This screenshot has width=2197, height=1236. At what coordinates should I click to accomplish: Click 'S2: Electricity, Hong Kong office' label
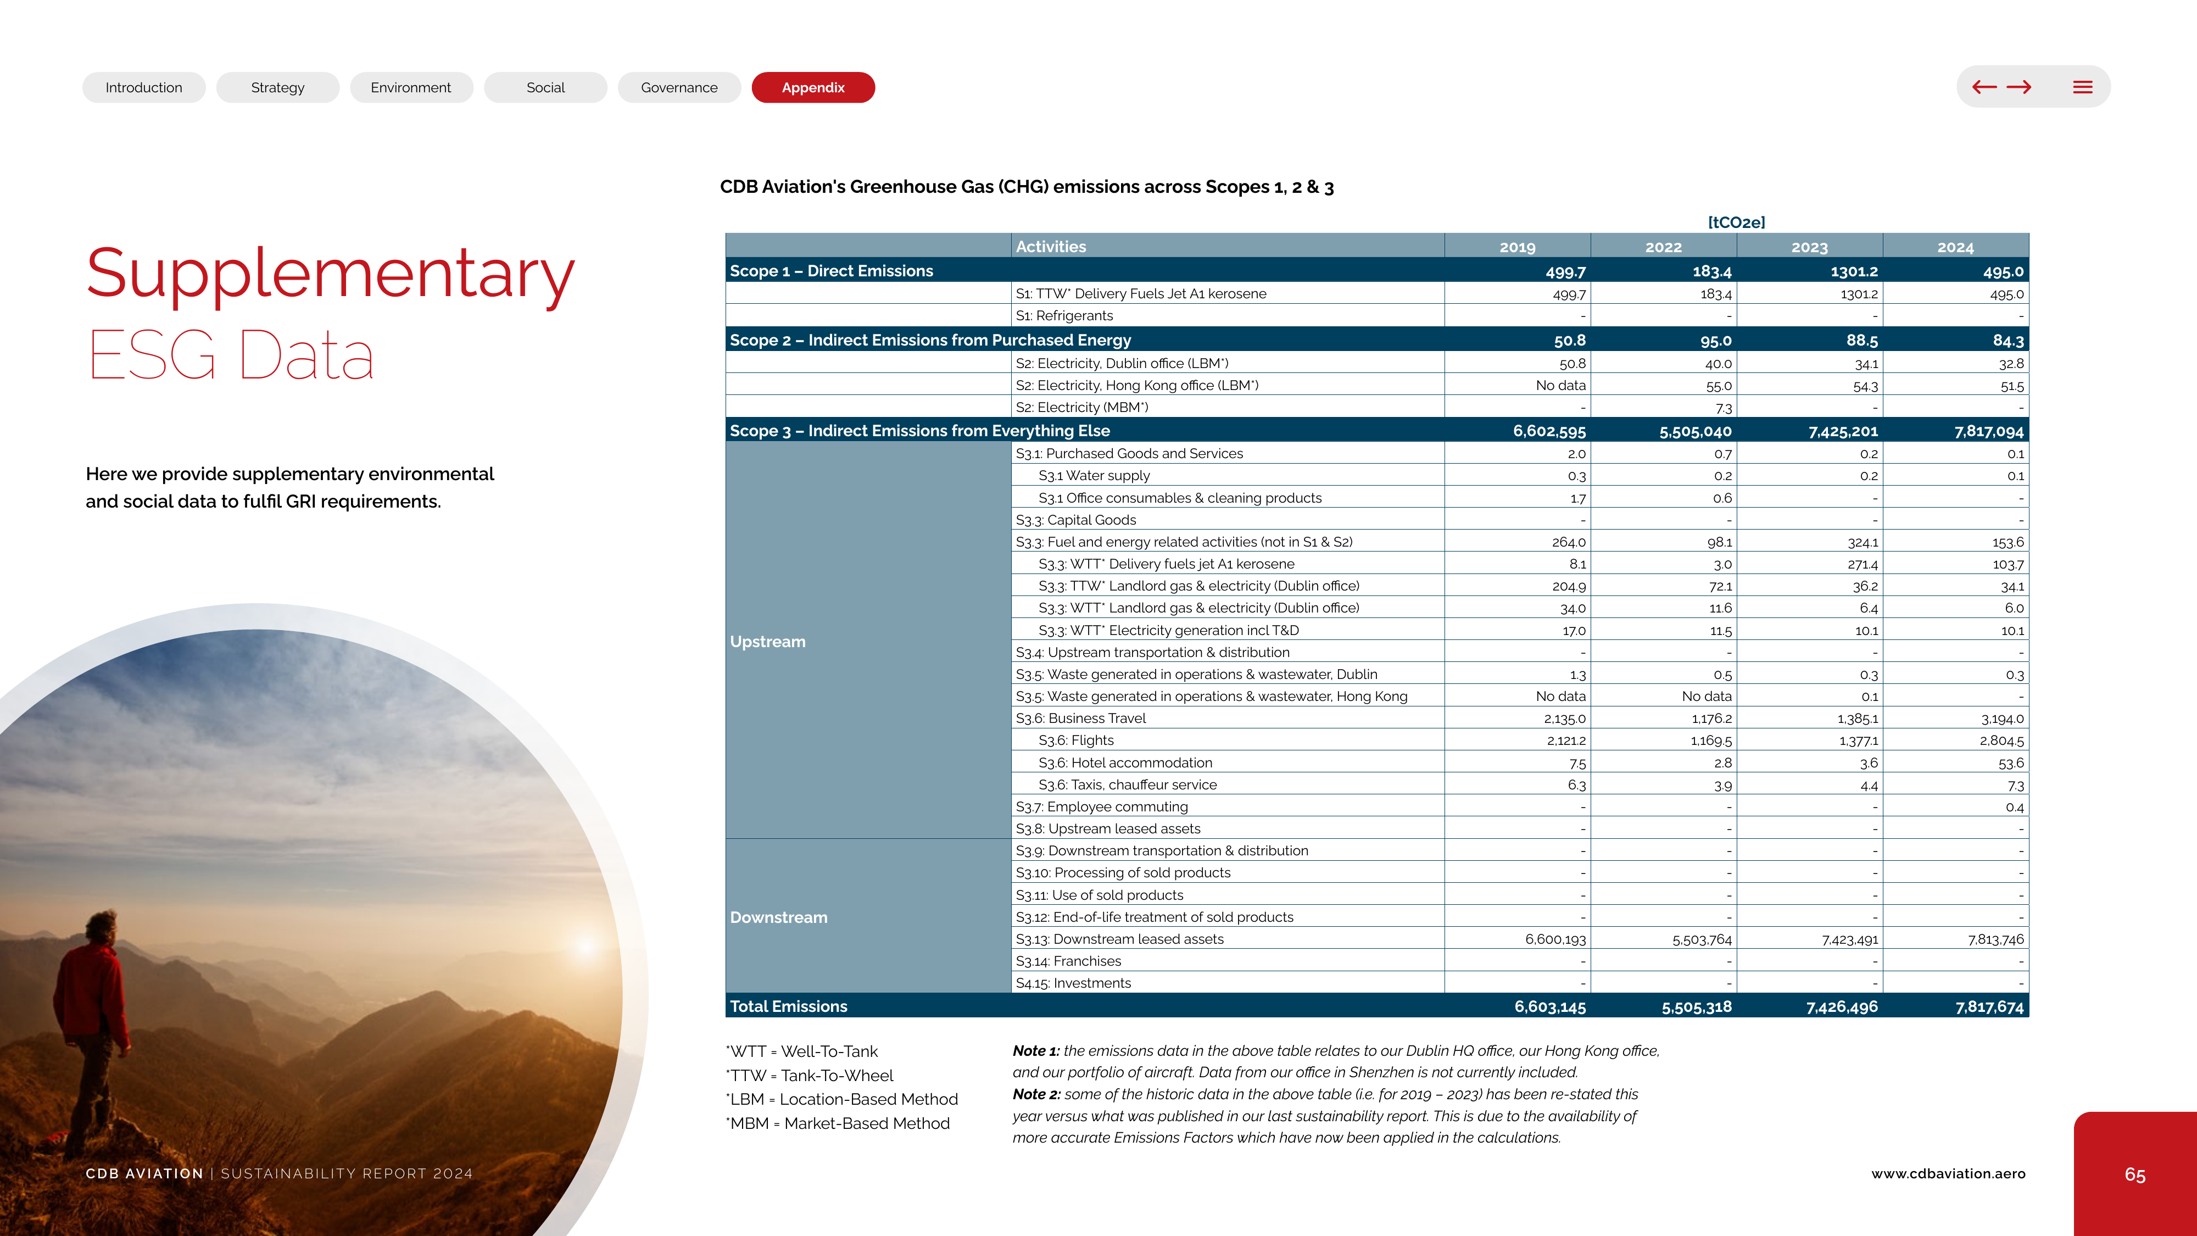pos(1137,386)
